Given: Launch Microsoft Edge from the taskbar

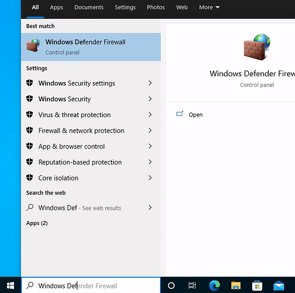Looking at the screenshot, I should pyautogui.click(x=214, y=285).
